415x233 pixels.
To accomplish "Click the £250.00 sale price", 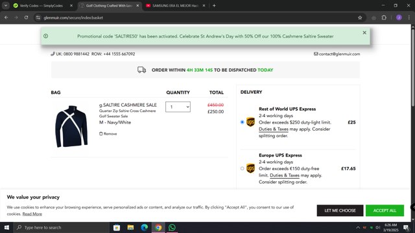I will pyautogui.click(x=215, y=111).
